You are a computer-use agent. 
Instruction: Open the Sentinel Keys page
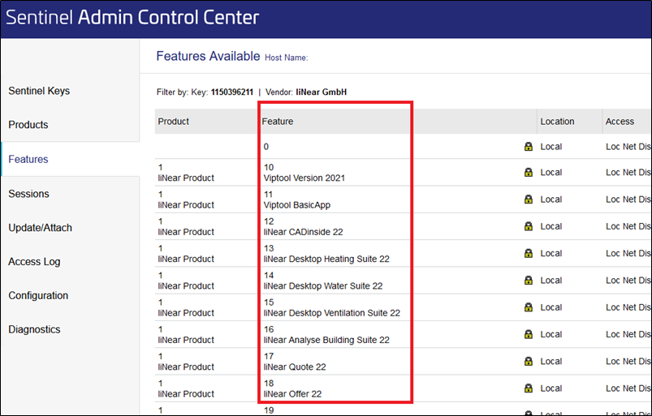[39, 91]
